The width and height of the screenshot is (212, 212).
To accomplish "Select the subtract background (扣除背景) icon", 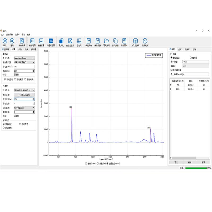I will click(41, 41).
